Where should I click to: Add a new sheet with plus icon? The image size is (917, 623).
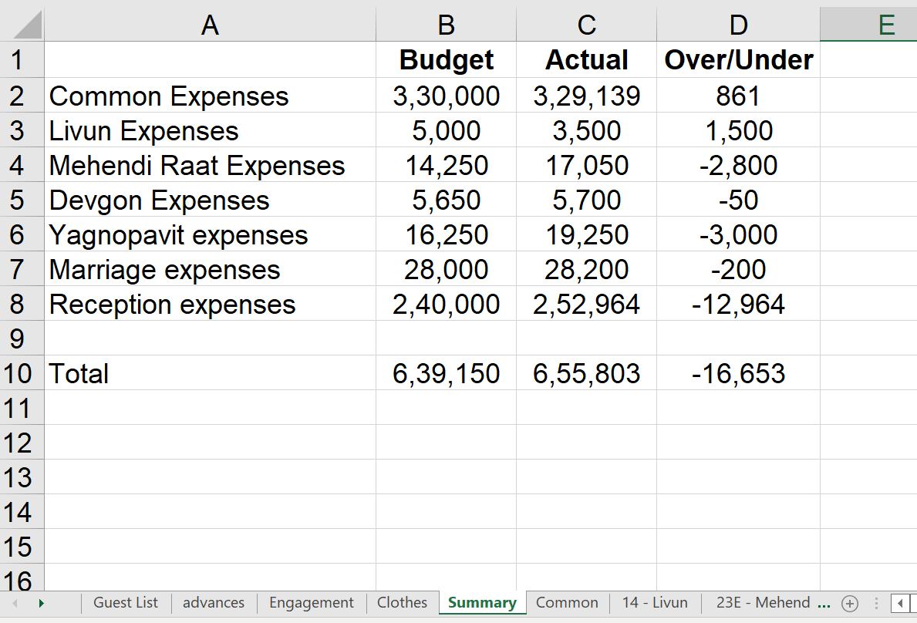point(850,603)
